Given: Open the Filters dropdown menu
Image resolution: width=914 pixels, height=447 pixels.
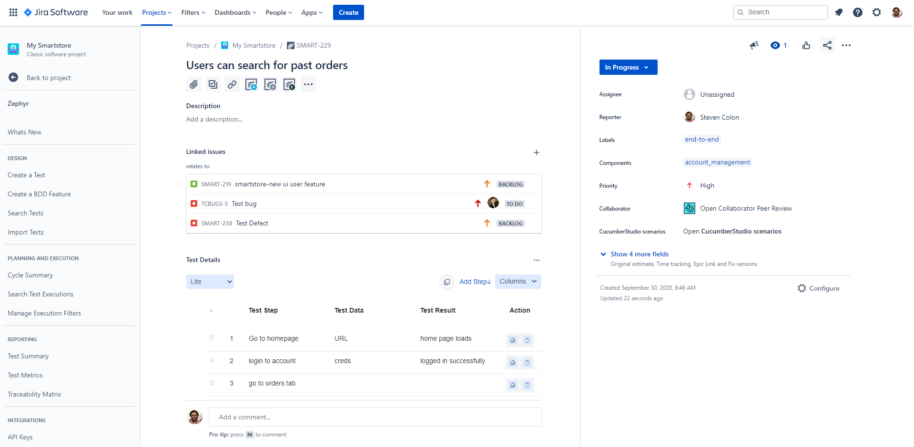Looking at the screenshot, I should tap(193, 12).
